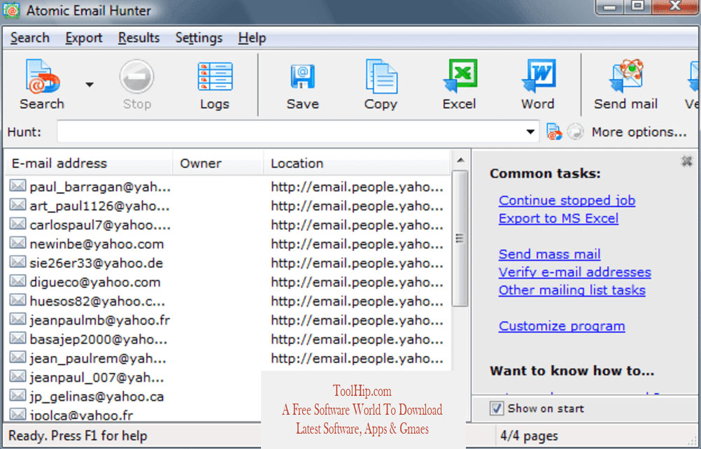Viewport: 701px width, 449px height.
Task: Open the Results menu
Action: coord(139,38)
